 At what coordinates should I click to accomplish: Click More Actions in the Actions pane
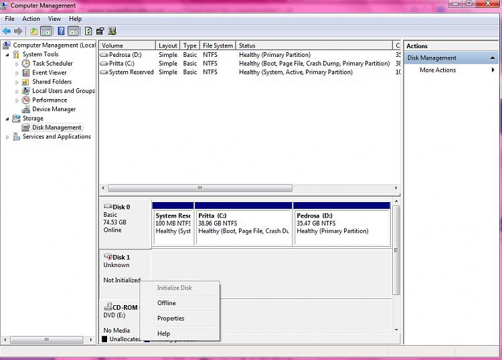[438, 70]
